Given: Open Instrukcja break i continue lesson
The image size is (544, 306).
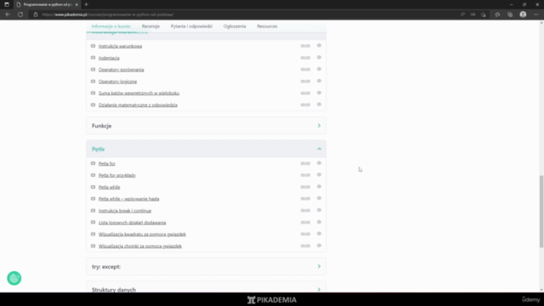Looking at the screenshot, I should [125, 211].
